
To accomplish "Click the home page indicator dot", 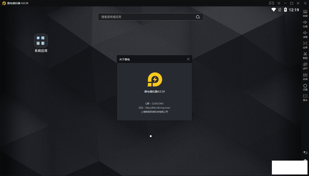I will click(x=151, y=136).
